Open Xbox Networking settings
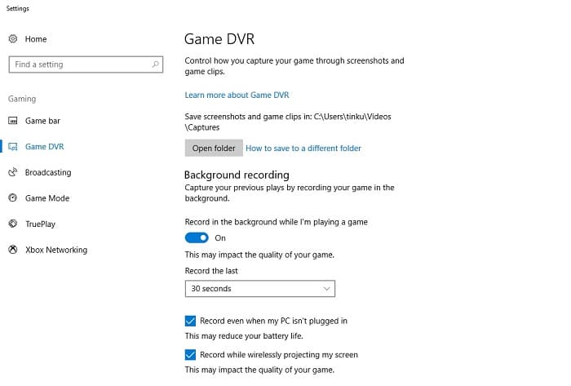This screenshot has width=571, height=386. coord(56,250)
